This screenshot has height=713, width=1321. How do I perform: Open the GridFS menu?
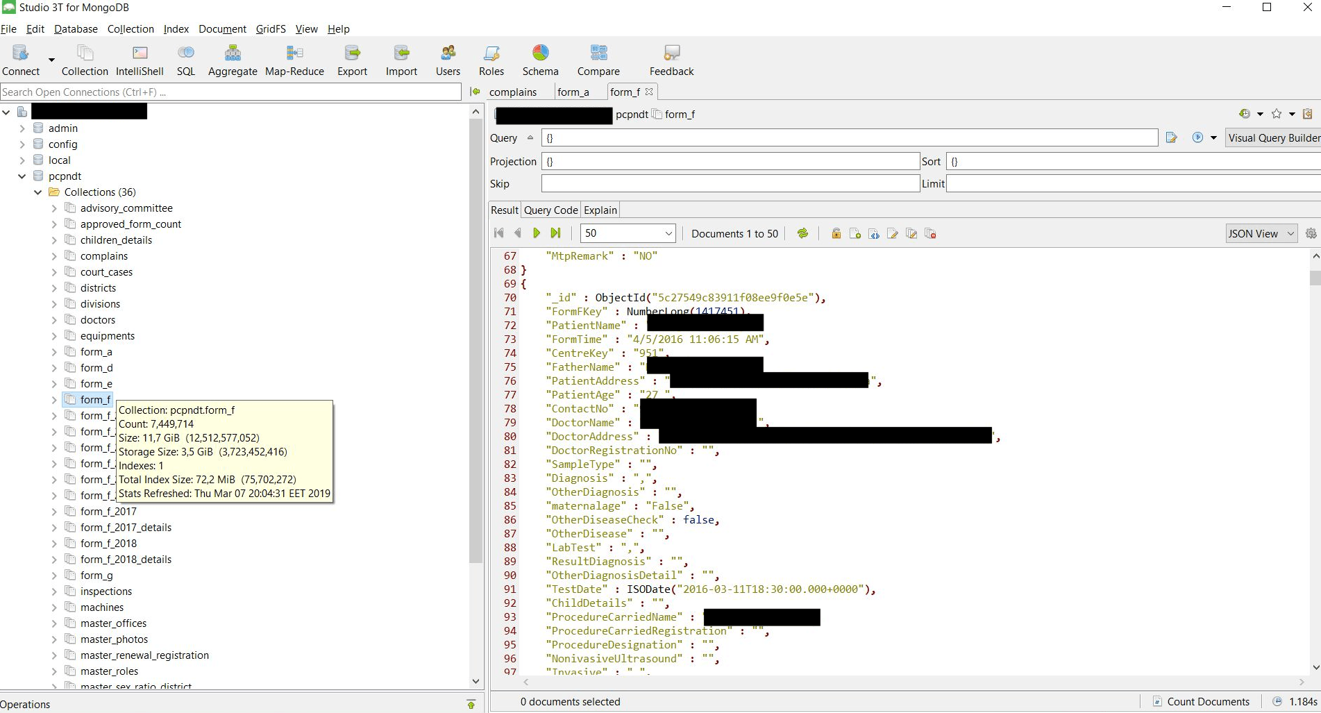pos(270,29)
